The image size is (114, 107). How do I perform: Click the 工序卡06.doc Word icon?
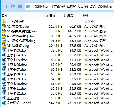coord(4,65)
